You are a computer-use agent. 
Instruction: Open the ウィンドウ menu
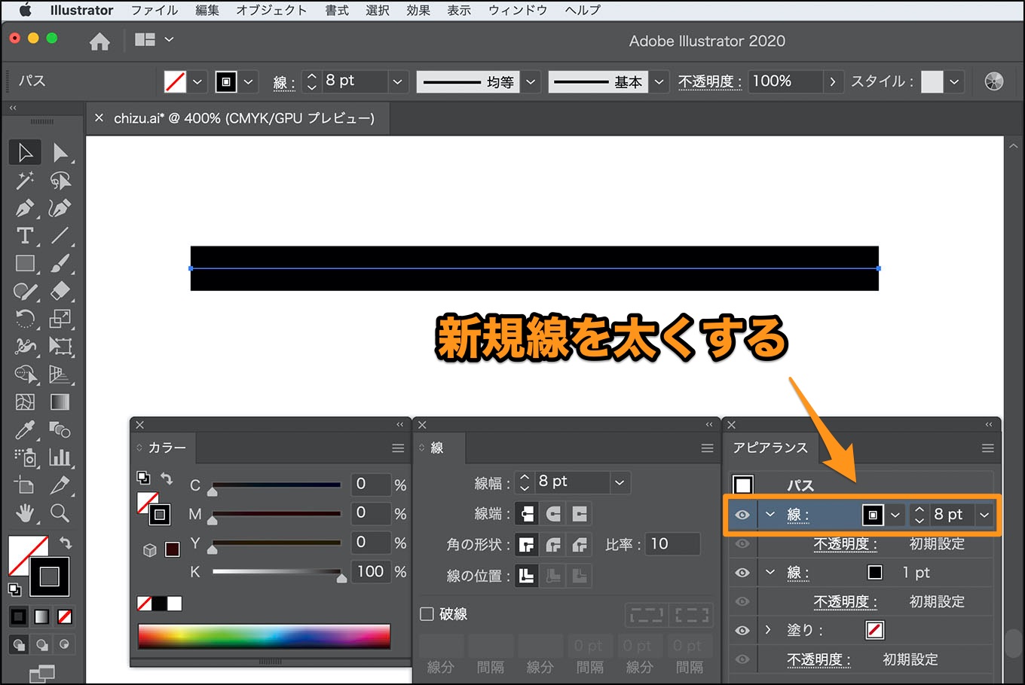[518, 11]
